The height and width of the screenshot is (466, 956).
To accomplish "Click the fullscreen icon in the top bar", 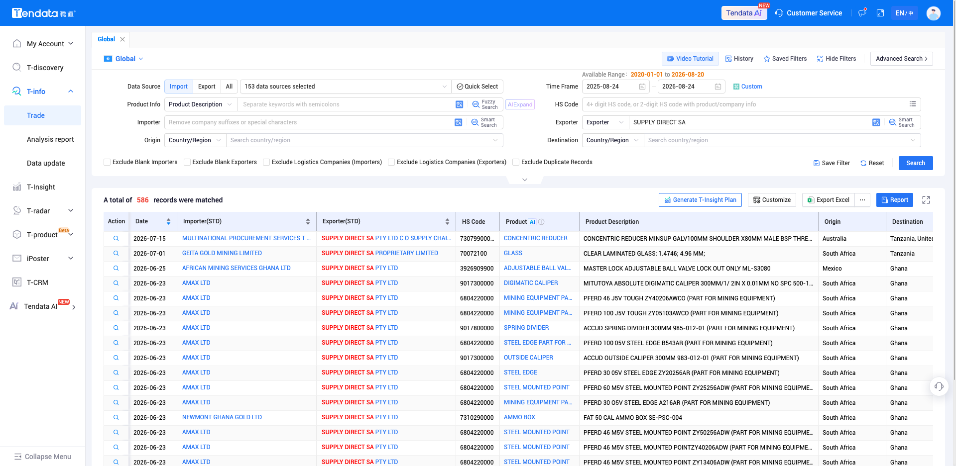I will point(880,13).
